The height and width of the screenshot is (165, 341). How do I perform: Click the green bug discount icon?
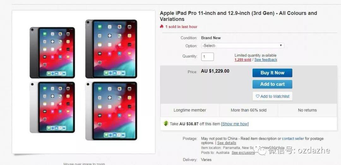coord(166,123)
